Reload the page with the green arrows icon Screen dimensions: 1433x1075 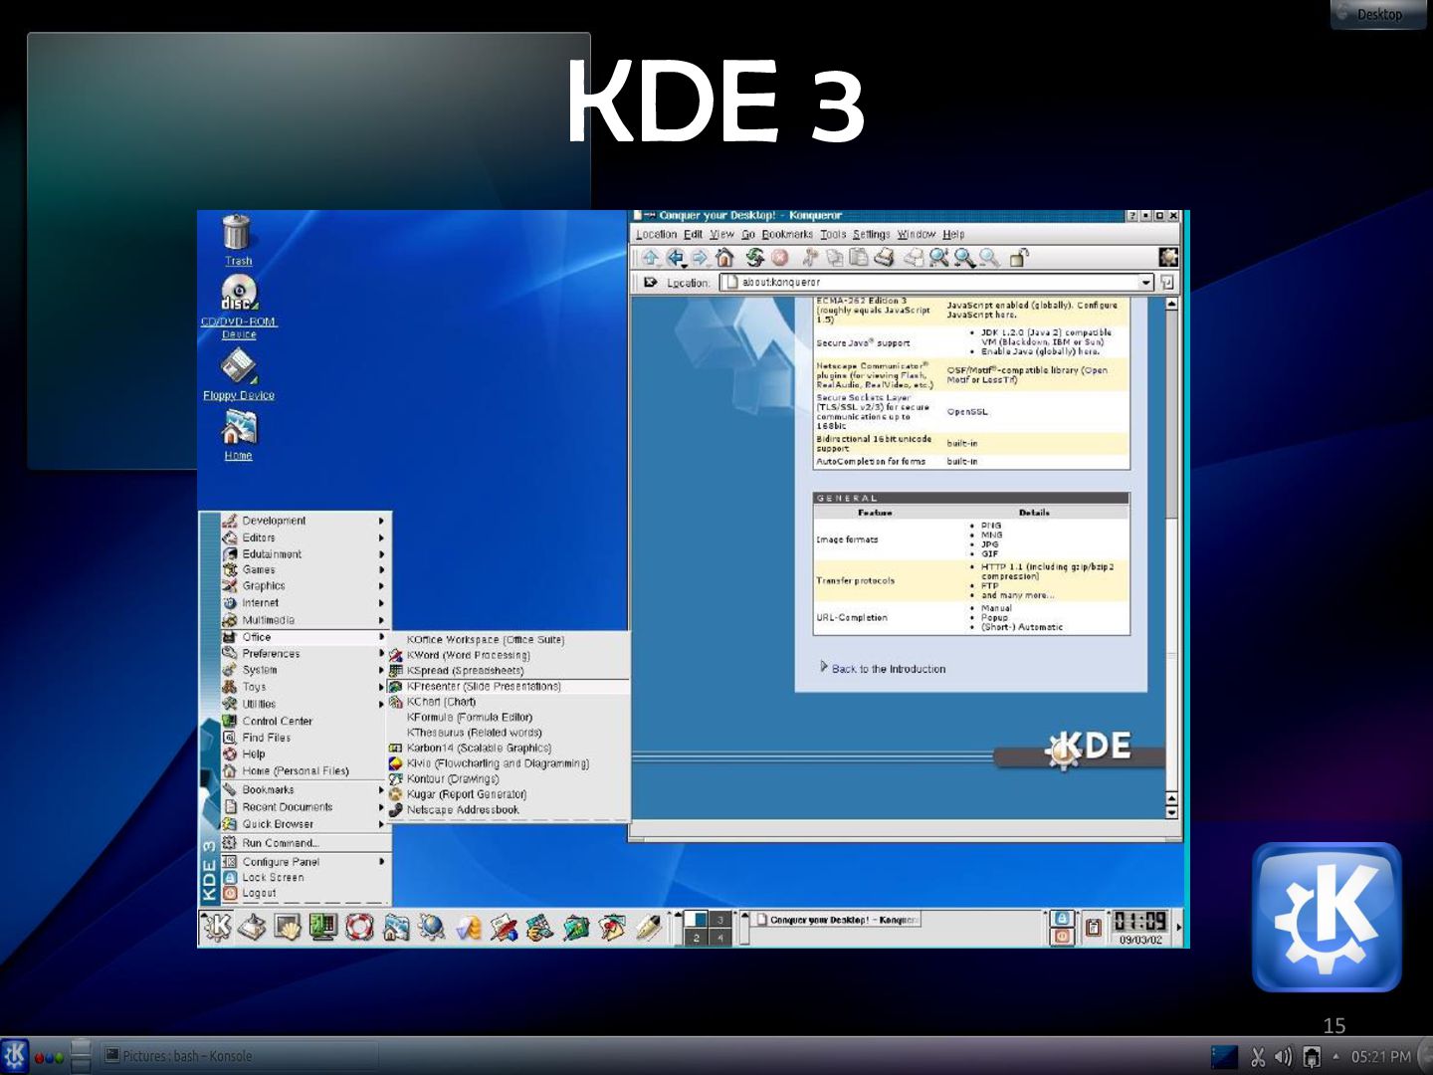[755, 258]
